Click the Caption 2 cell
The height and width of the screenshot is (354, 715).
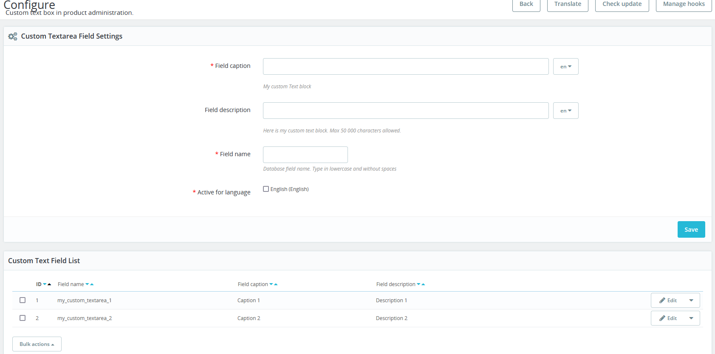[x=249, y=318]
